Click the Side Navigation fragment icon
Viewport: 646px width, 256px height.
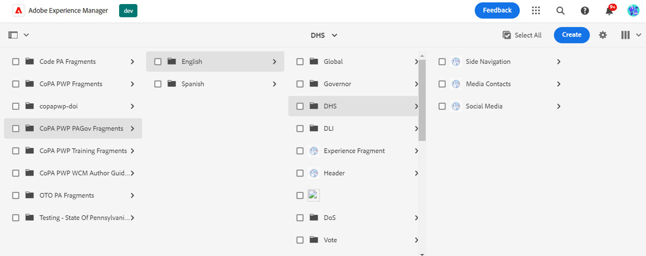(x=456, y=61)
